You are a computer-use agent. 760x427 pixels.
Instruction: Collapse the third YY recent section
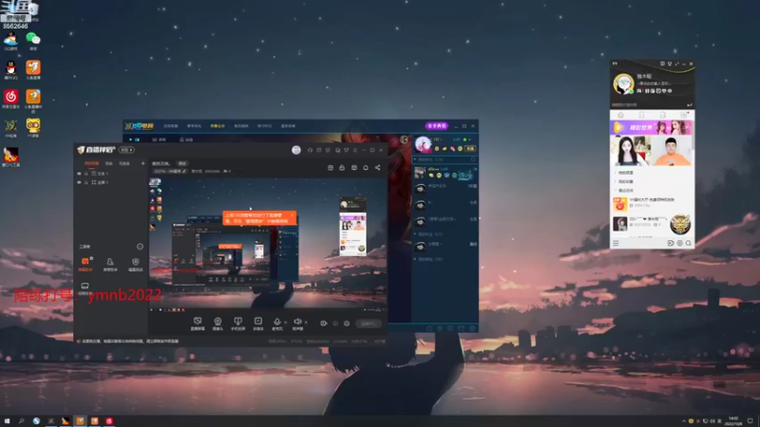point(616,191)
